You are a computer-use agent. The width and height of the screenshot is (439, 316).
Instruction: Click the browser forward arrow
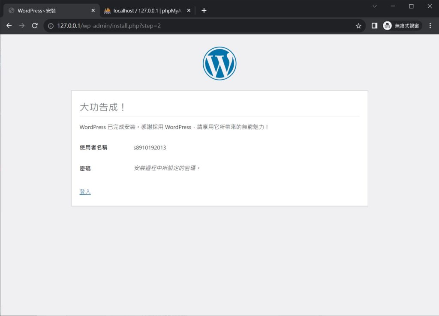click(x=22, y=26)
